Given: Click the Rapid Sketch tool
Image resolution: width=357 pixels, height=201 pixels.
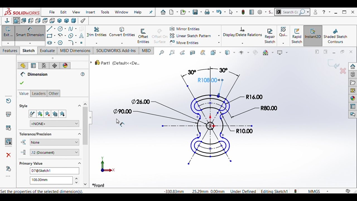Looking at the screenshot, I should (x=297, y=36).
